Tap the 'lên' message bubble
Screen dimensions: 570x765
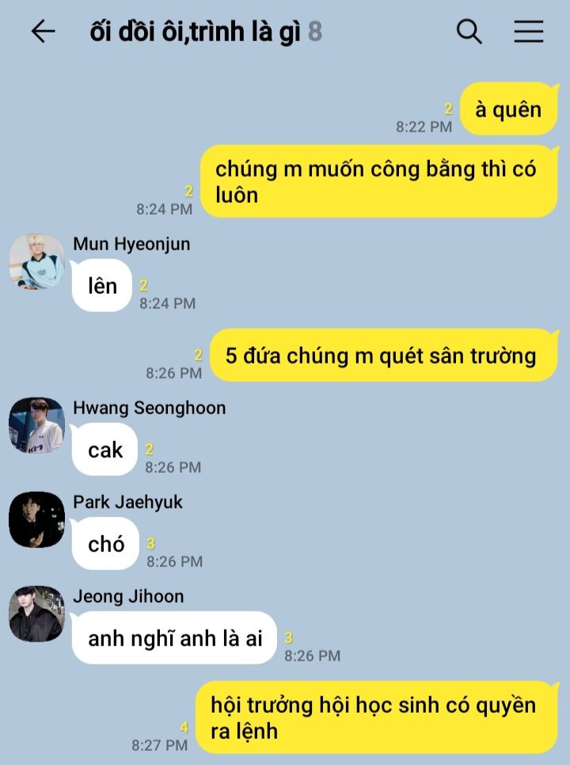pyautogui.click(x=102, y=286)
